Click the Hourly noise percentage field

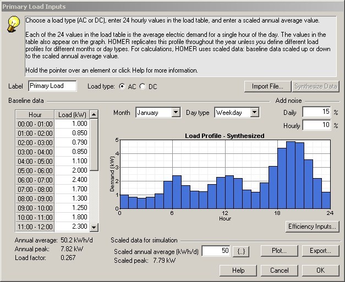point(316,125)
